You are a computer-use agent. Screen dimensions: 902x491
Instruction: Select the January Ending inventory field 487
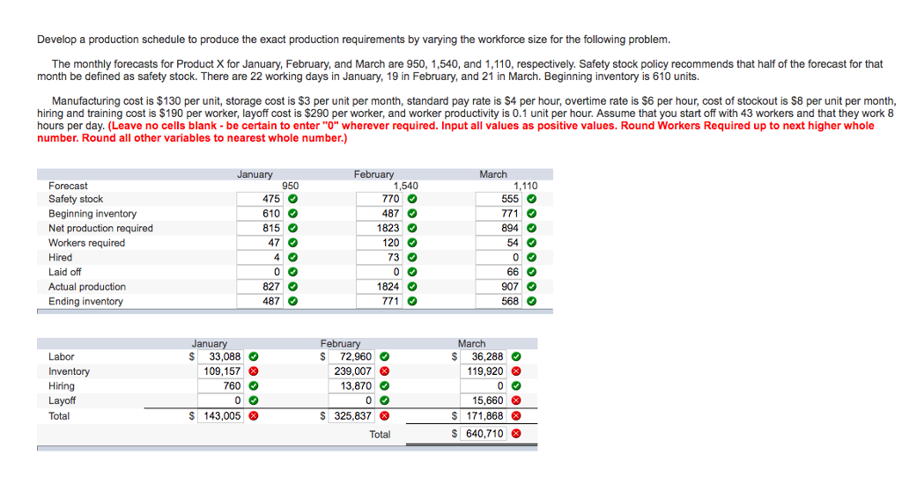(x=260, y=301)
